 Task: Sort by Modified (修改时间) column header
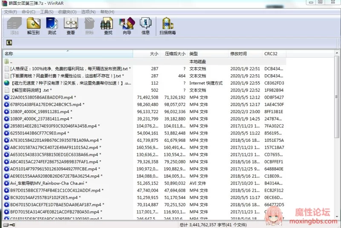point(246,53)
